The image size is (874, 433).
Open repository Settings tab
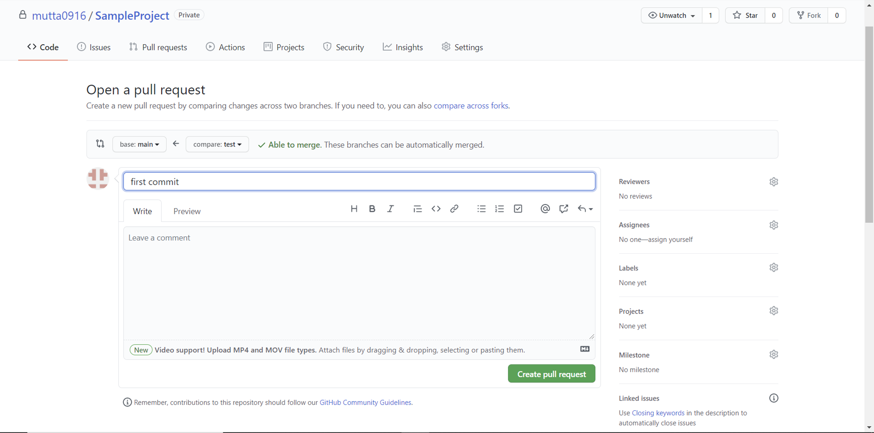(x=462, y=47)
